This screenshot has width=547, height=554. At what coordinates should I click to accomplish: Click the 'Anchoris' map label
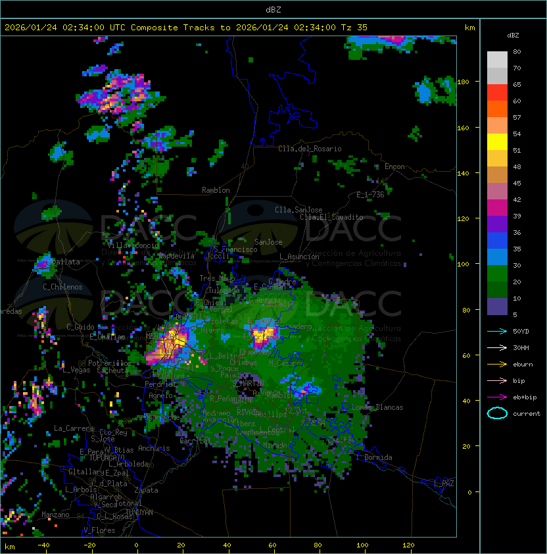[x=154, y=448]
